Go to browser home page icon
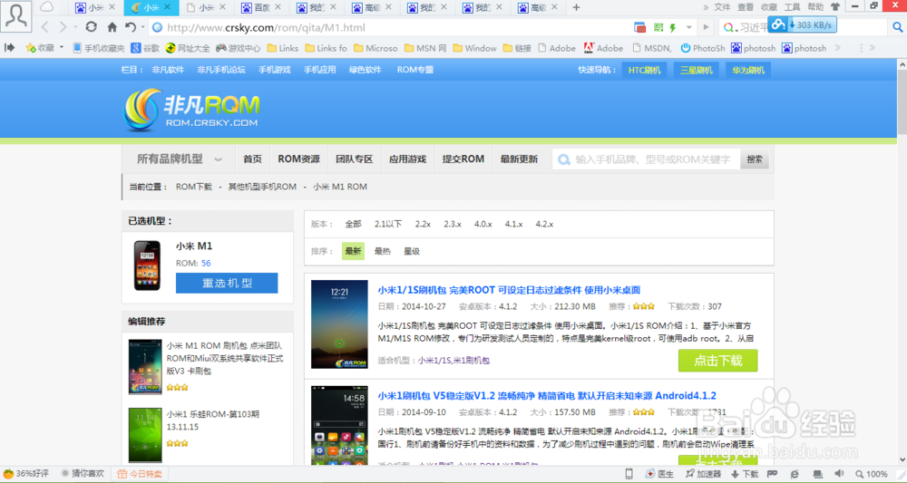 point(112,27)
